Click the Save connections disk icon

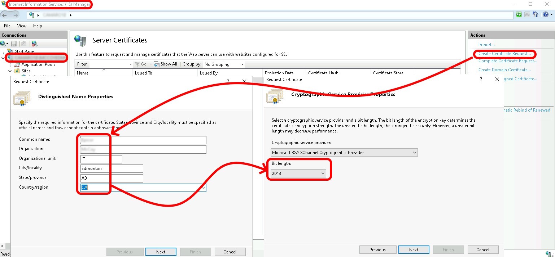coord(13,43)
